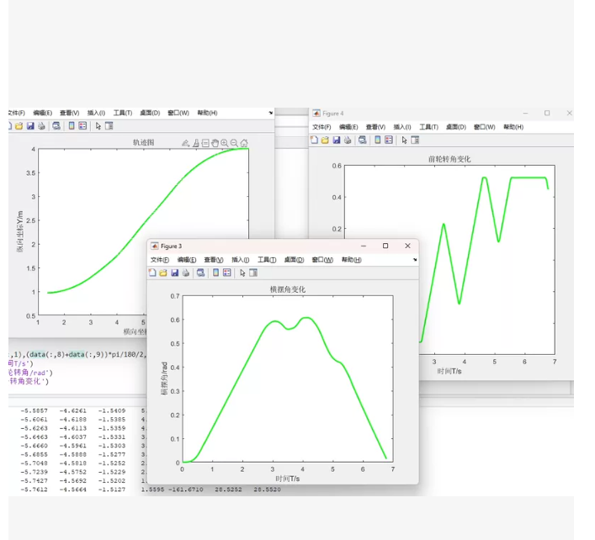Toggle Edit Plot arrow in 轨迹图 figure toolbar
The height and width of the screenshot is (540, 595).
98,126
